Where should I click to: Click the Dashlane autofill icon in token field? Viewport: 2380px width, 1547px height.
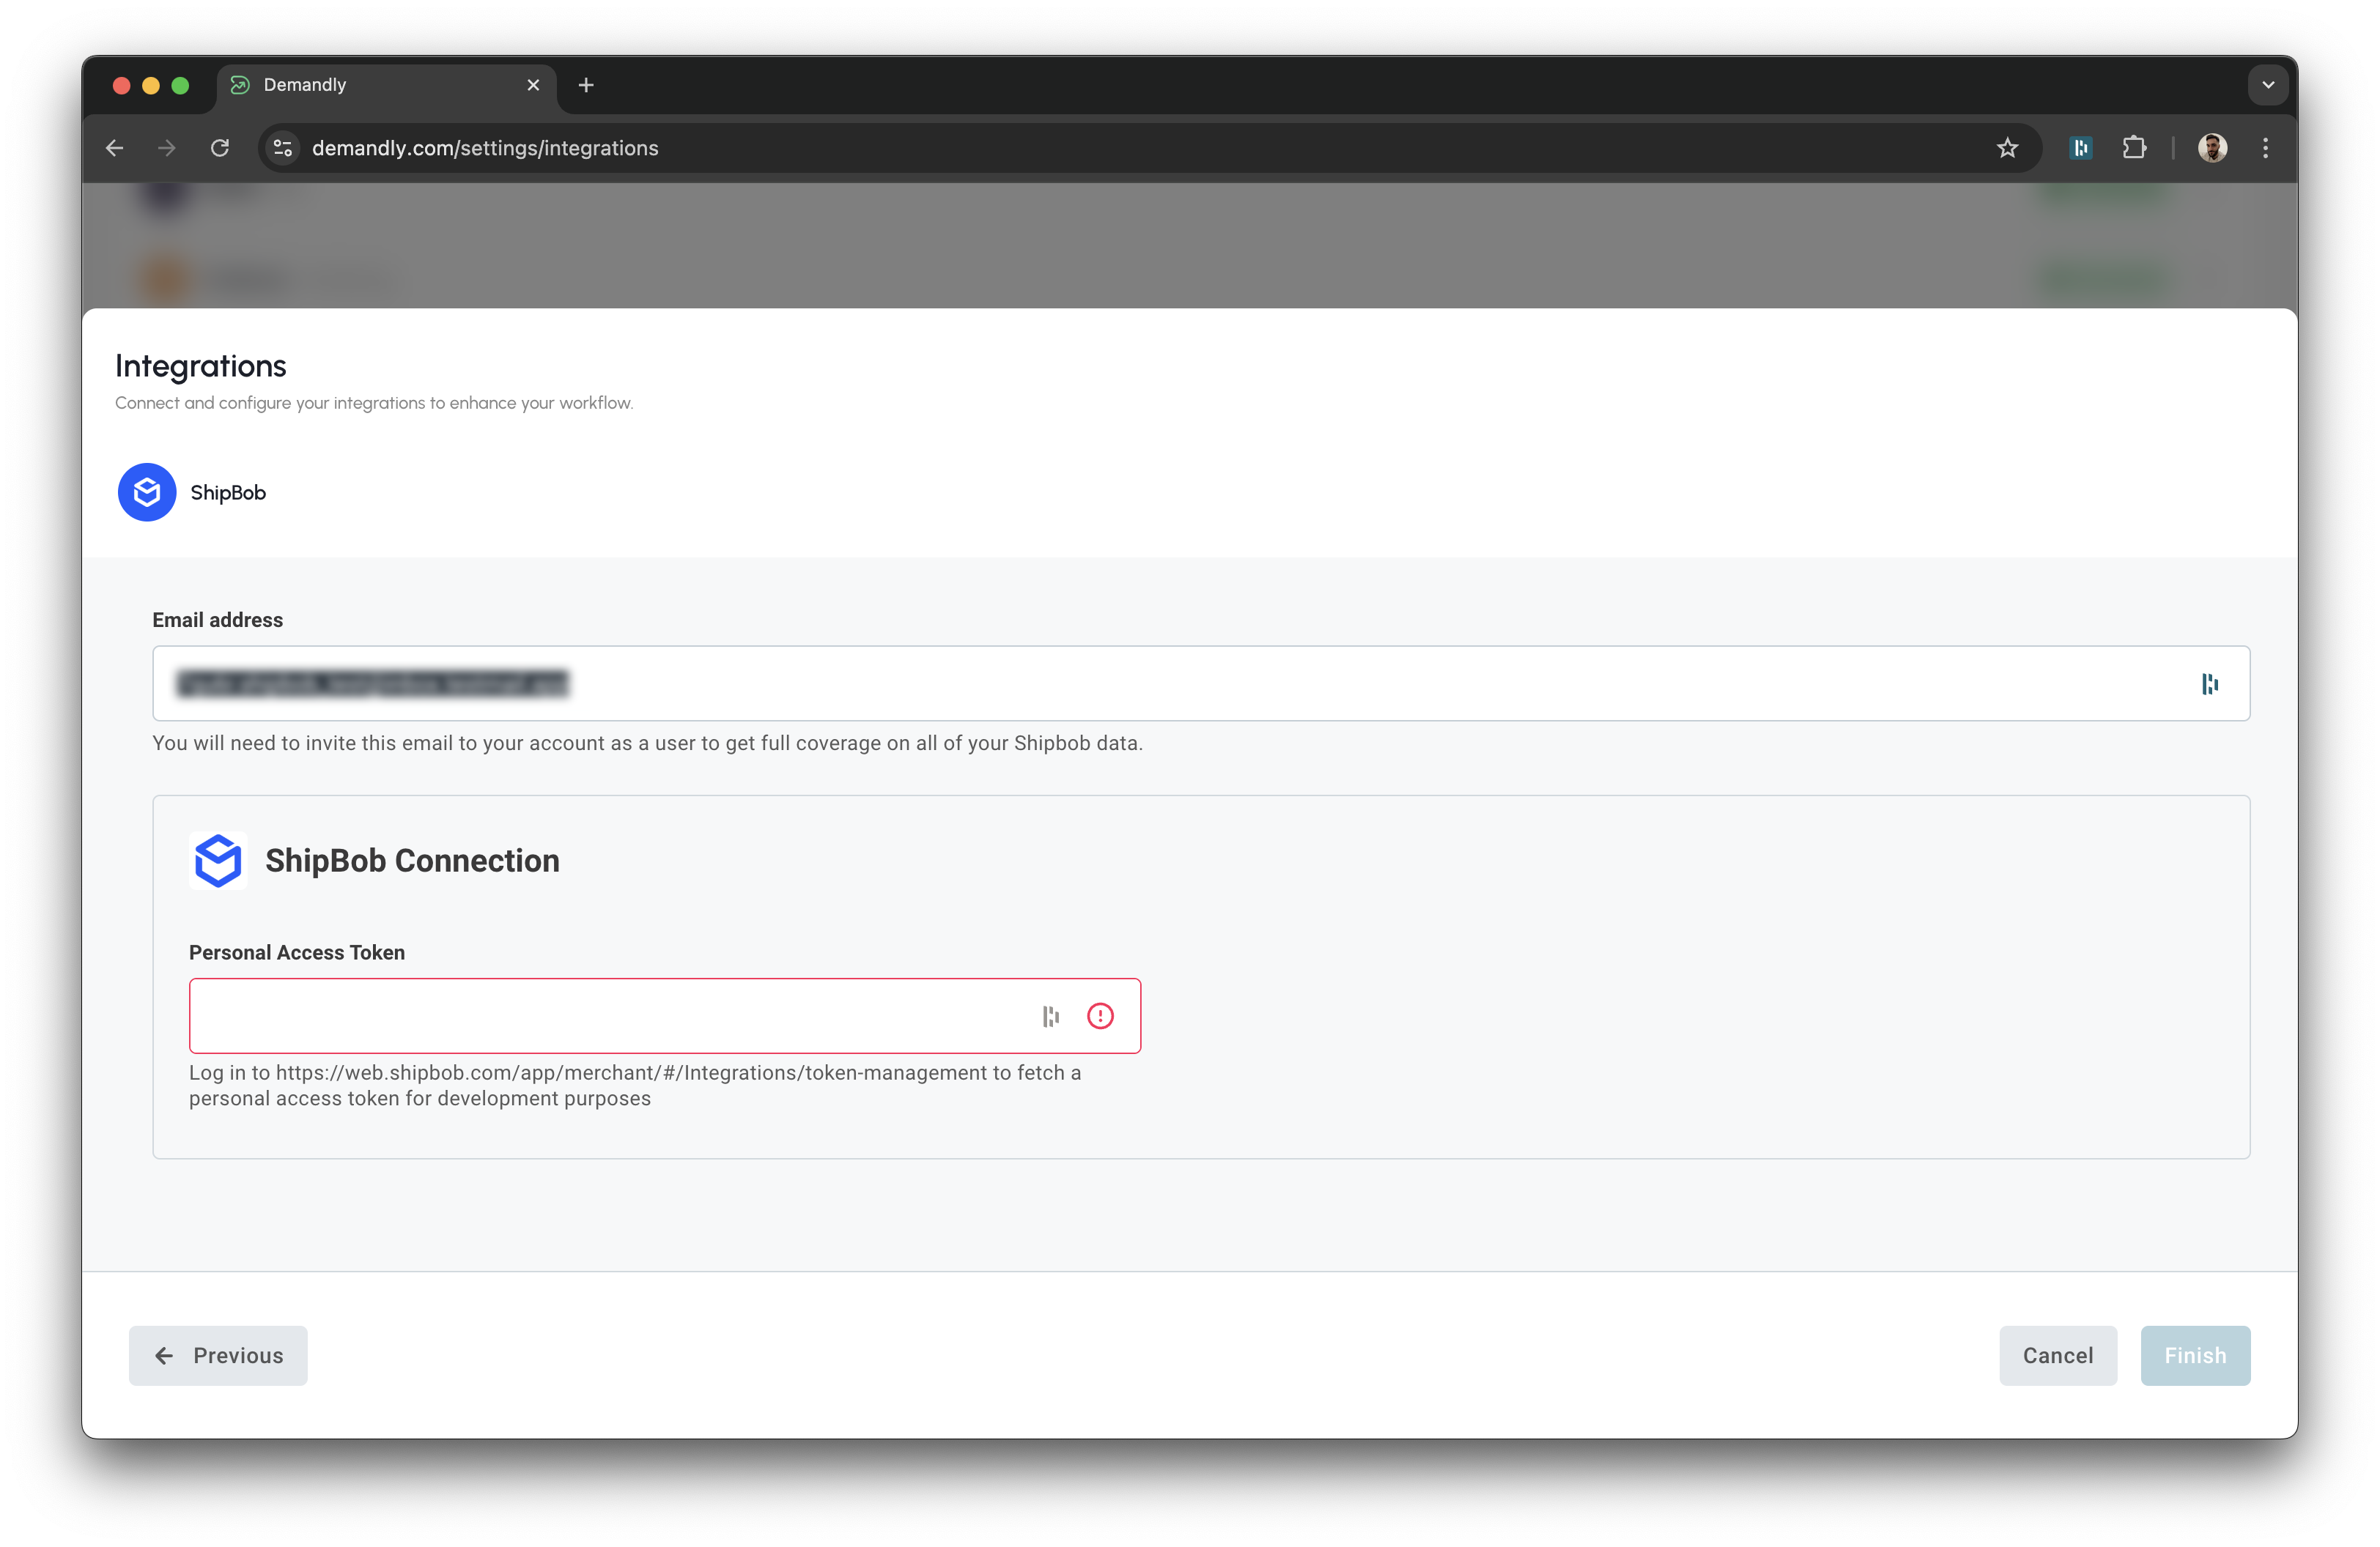(x=1049, y=1015)
